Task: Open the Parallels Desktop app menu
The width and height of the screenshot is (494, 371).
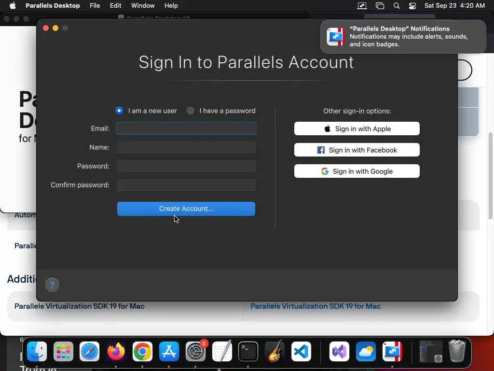Action: [53, 6]
